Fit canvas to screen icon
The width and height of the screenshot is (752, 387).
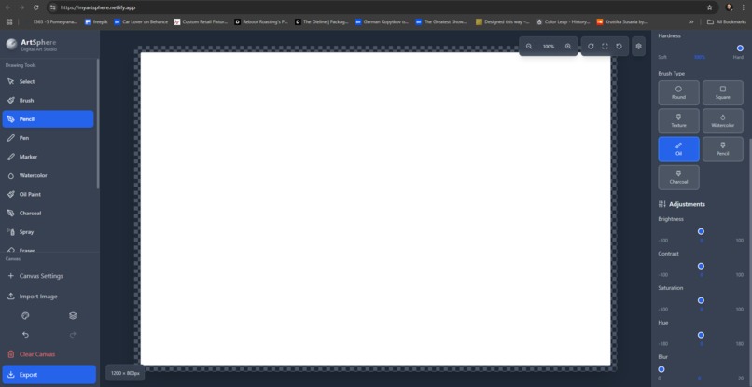click(605, 47)
